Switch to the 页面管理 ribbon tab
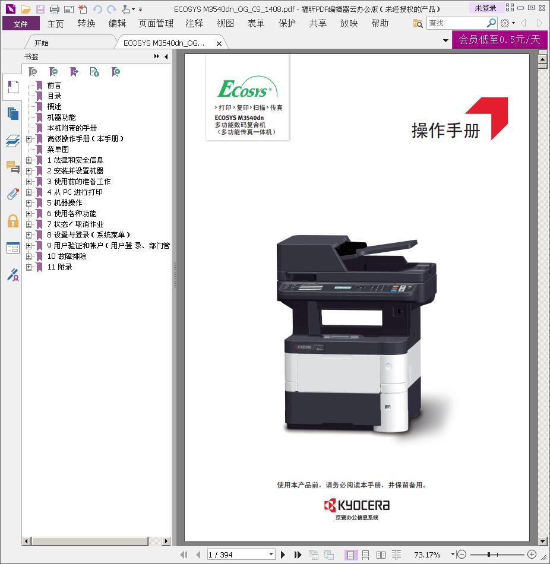 coord(156,24)
